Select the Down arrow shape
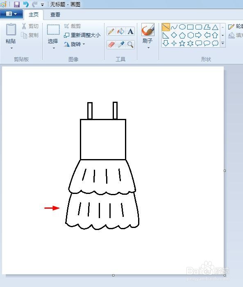243x287 pixels. pyautogui.click(x=166, y=43)
